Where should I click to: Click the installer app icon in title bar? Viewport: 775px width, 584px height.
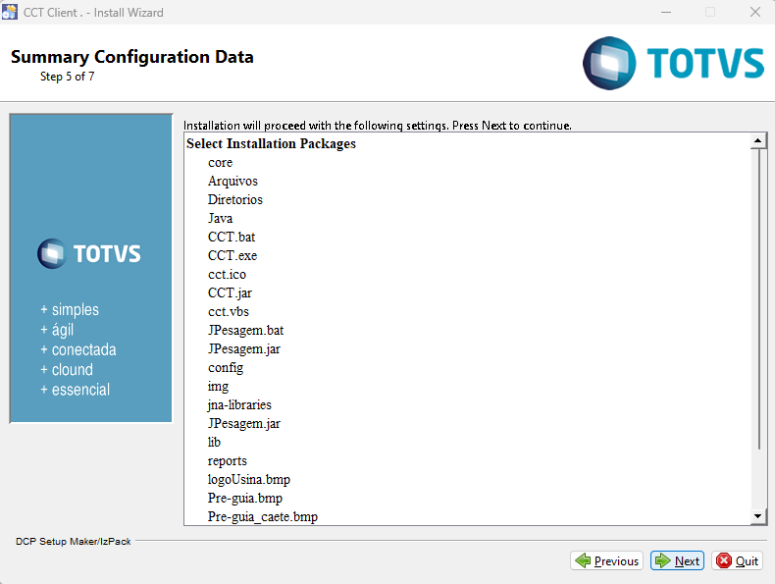pos(10,12)
